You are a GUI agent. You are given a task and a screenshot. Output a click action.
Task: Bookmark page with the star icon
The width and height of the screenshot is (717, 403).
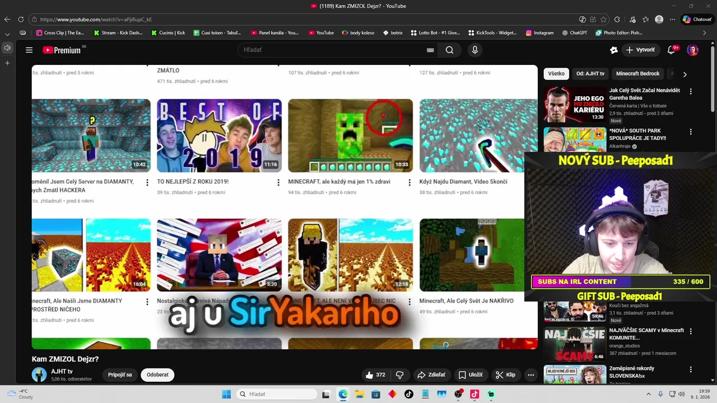click(x=603, y=20)
